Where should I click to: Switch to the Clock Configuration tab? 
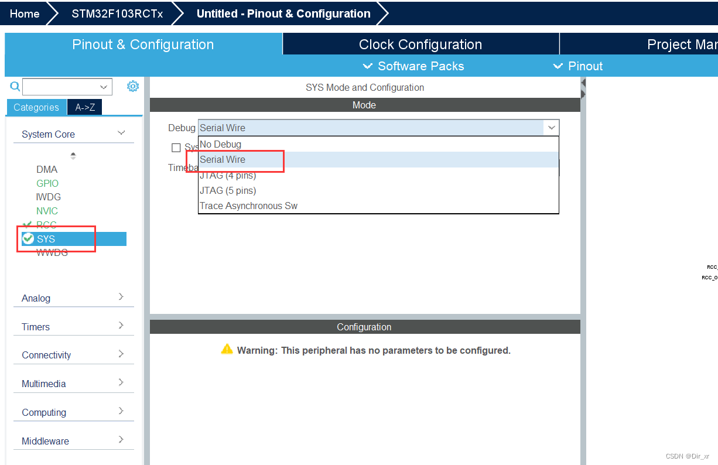point(420,45)
